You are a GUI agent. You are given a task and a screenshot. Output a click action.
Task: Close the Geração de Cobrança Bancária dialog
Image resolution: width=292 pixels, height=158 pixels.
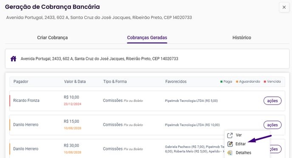pyautogui.click(x=284, y=7)
